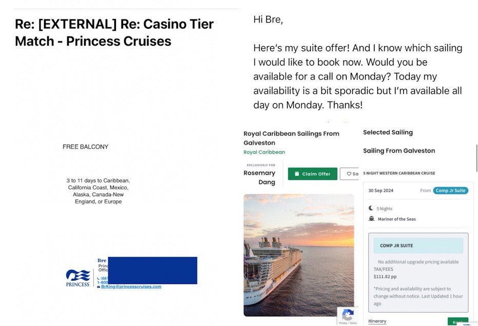Click the Privacy - Terms text under reCAPTCHA
Image resolution: width=478 pixels, height=326 pixels.
(x=348, y=323)
